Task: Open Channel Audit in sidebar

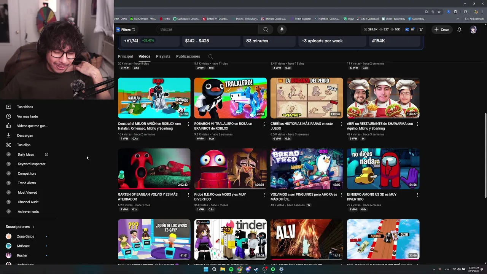Action: (x=28, y=202)
